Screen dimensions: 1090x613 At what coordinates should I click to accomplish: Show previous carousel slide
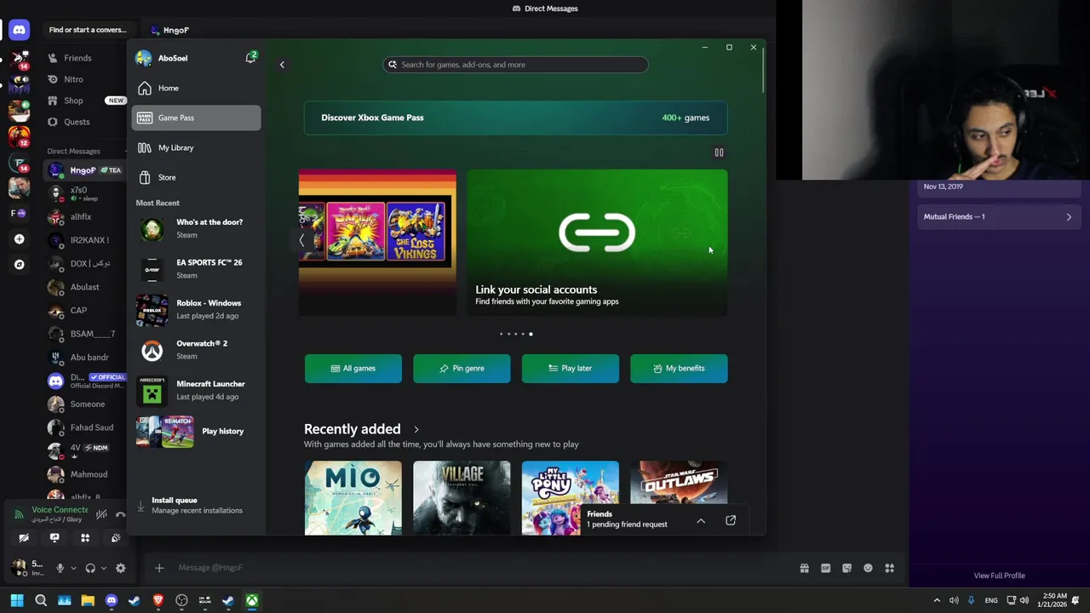(301, 241)
